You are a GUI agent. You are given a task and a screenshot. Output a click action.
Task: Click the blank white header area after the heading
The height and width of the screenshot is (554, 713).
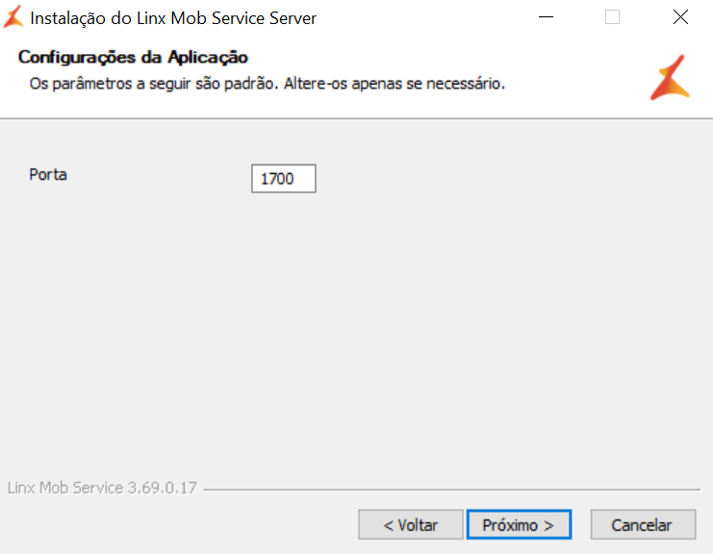[x=433, y=58]
